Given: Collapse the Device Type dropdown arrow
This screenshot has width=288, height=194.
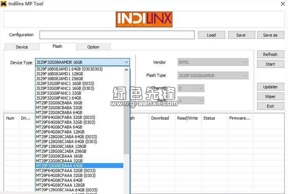Looking at the screenshot, I should (x=126, y=62).
